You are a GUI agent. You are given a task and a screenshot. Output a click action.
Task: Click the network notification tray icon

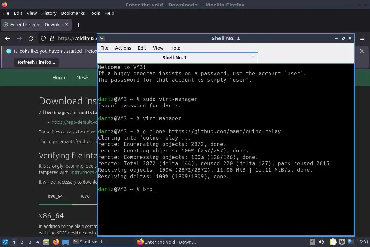click(x=350, y=242)
